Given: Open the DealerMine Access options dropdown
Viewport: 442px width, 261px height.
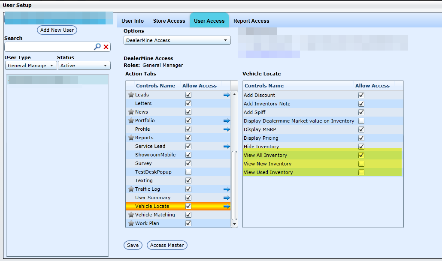Looking at the screenshot, I should point(177,40).
